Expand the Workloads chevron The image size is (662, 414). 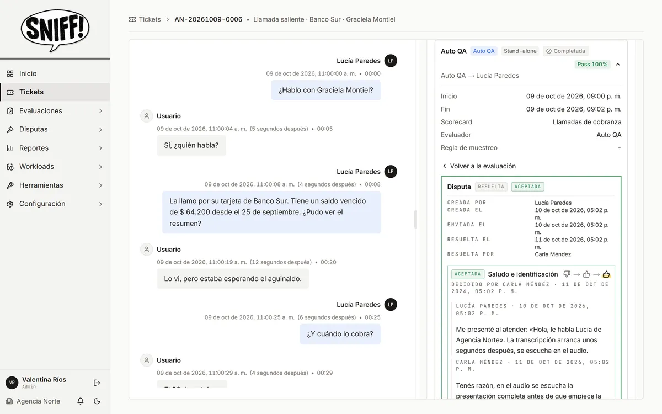click(100, 167)
